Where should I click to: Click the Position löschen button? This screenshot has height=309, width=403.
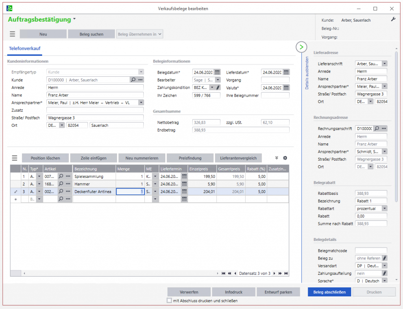coord(45,158)
